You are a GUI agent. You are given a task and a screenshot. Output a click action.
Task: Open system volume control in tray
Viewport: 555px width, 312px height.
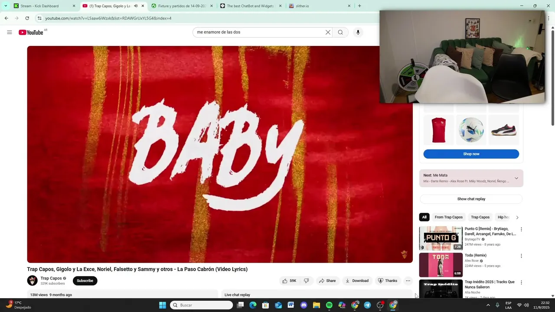pyautogui.click(x=526, y=305)
